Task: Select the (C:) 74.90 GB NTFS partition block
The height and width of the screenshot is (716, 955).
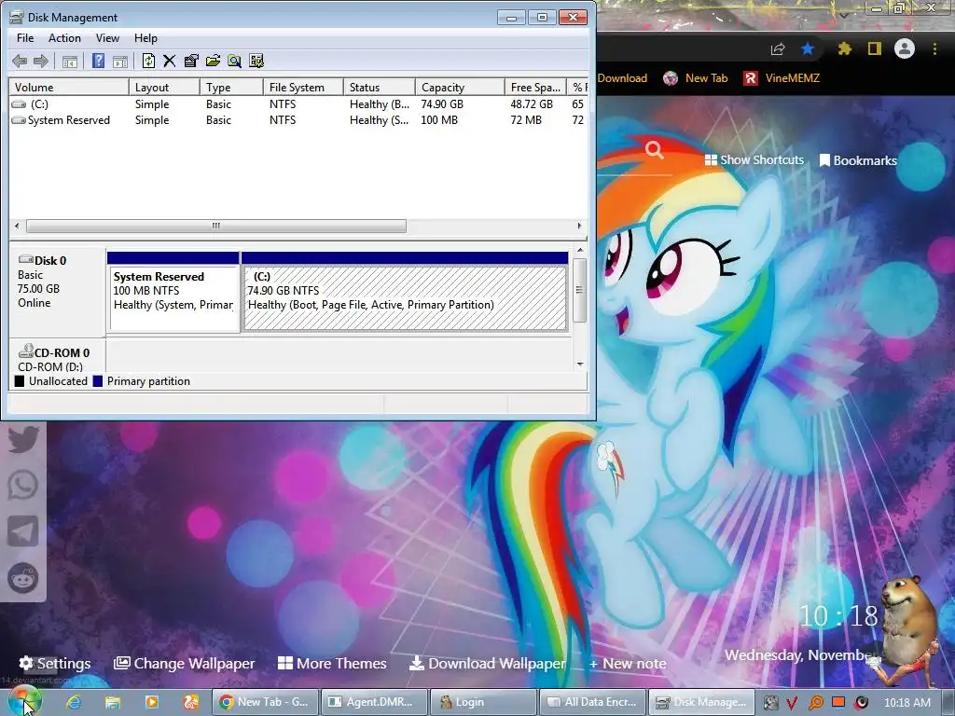Action: [405, 292]
